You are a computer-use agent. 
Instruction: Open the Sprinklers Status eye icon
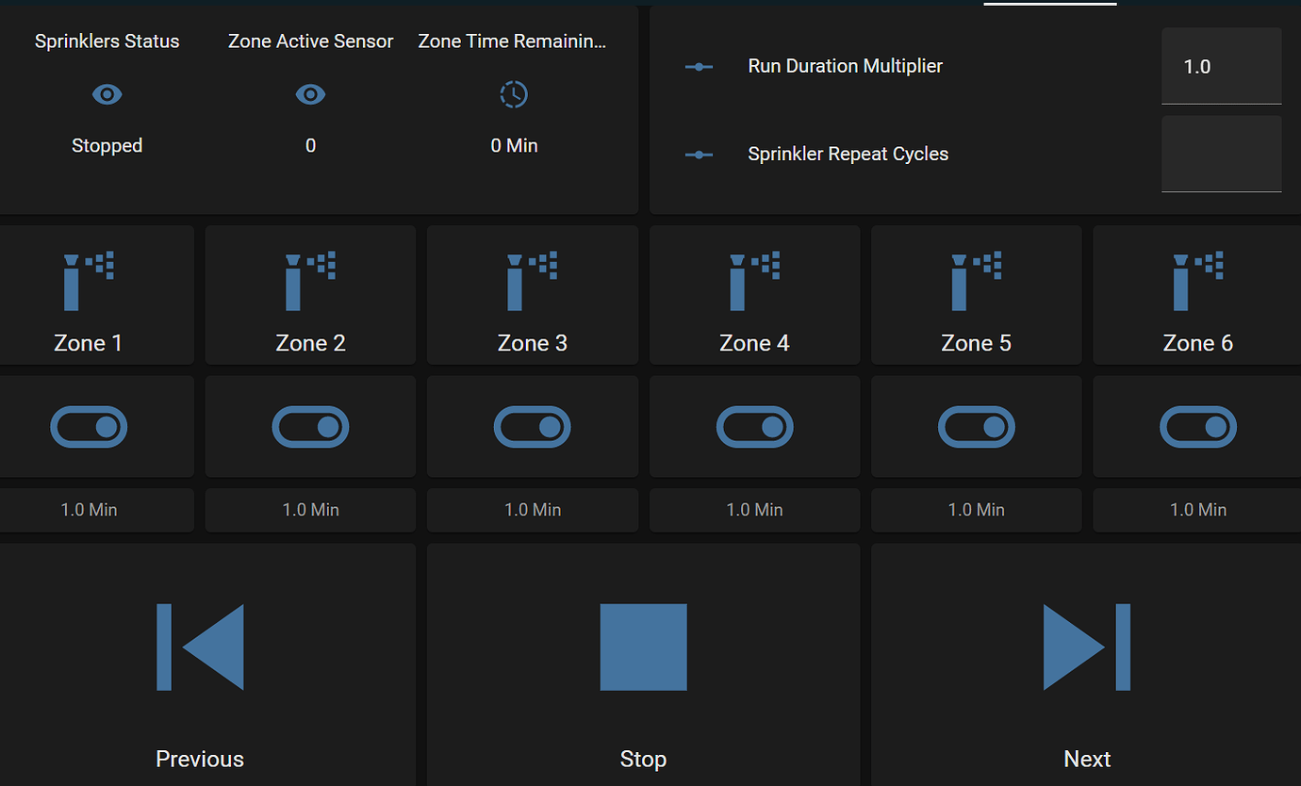point(107,94)
